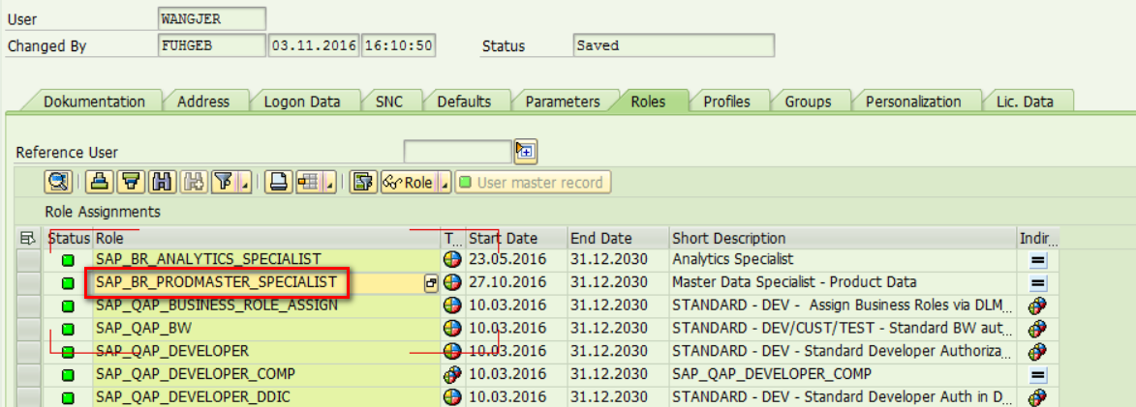
Task: Click type icon of SAP_QAP_BUSINESS_ROLE_ASSIGN row
Action: (452, 305)
